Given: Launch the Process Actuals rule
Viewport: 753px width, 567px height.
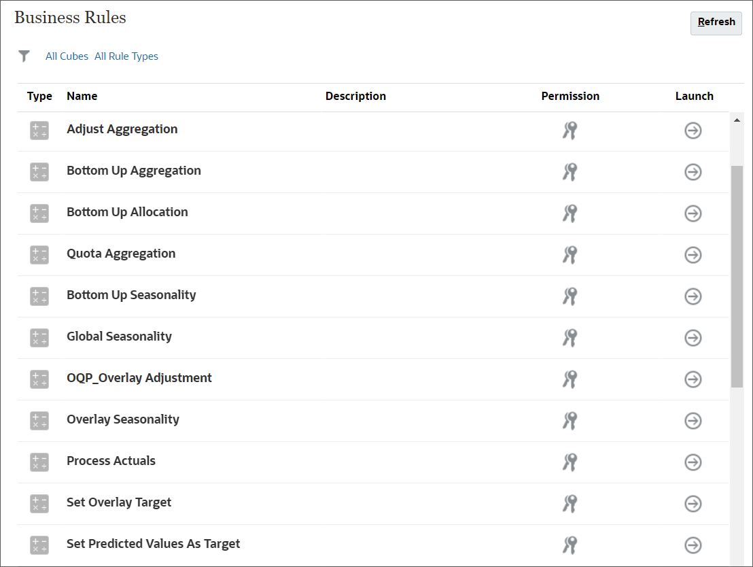Looking at the screenshot, I should (x=693, y=462).
